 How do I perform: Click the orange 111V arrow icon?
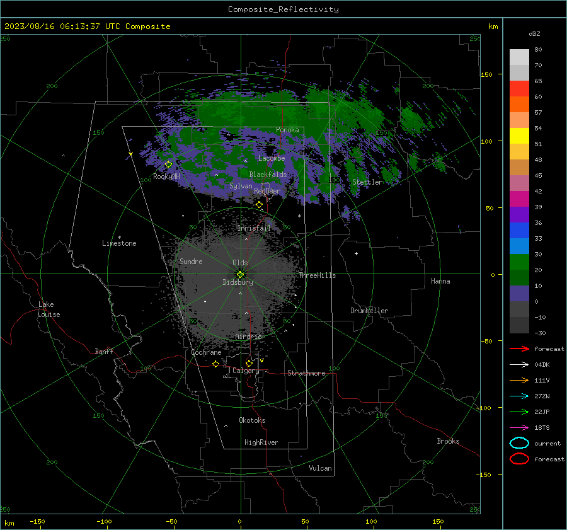click(x=519, y=380)
